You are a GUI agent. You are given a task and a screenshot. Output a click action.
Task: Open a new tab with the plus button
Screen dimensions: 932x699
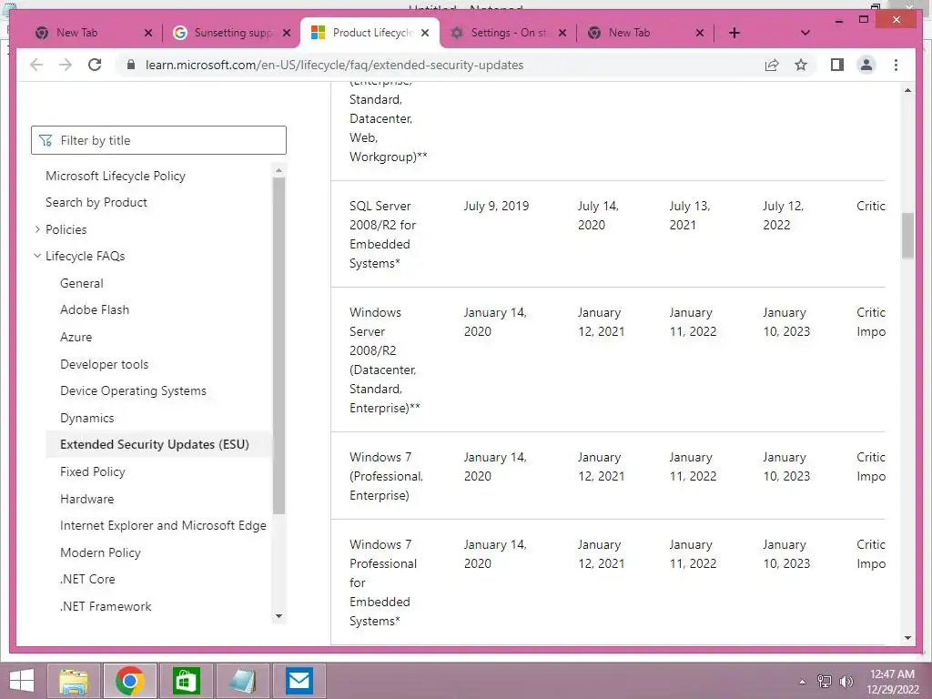click(734, 33)
